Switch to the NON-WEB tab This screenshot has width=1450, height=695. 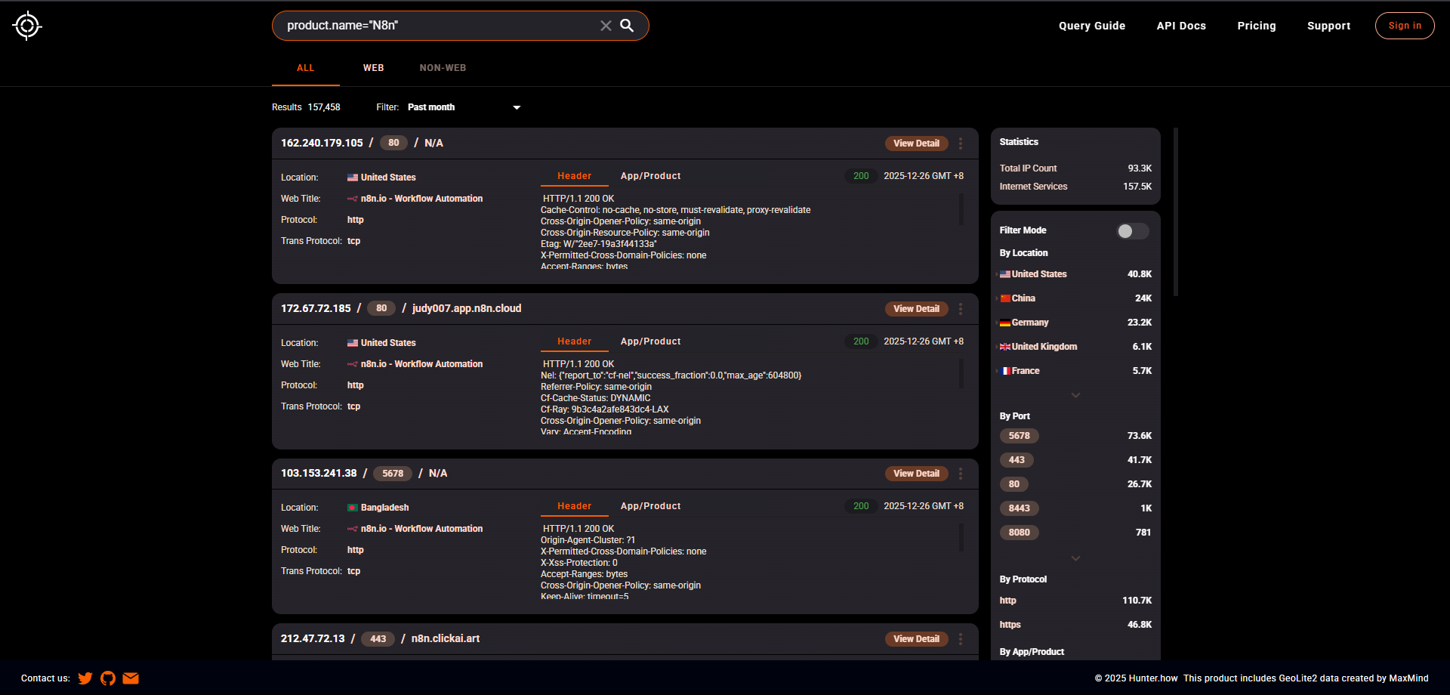click(x=443, y=68)
